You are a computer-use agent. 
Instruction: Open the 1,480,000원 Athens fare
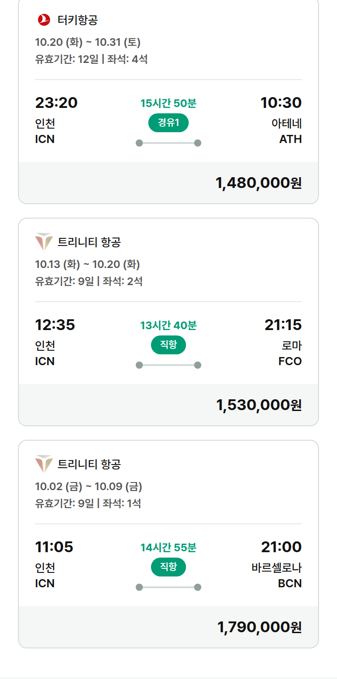(259, 183)
